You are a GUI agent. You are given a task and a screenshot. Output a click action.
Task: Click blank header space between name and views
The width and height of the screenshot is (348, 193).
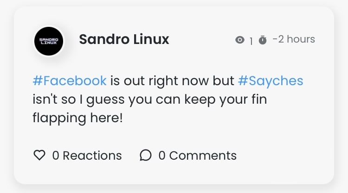[202, 40]
